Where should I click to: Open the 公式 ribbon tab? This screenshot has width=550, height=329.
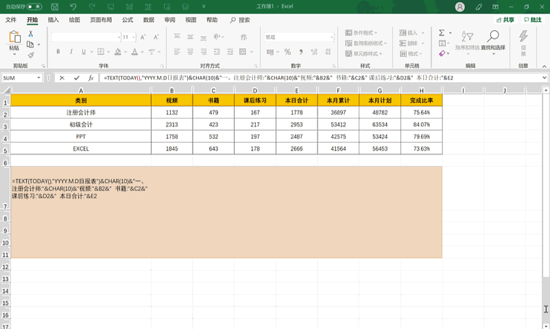(x=128, y=20)
